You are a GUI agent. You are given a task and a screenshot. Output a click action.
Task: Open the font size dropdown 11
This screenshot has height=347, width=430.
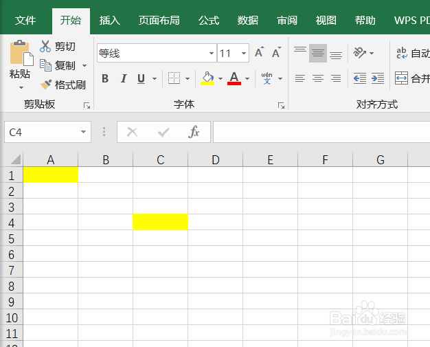coord(244,53)
